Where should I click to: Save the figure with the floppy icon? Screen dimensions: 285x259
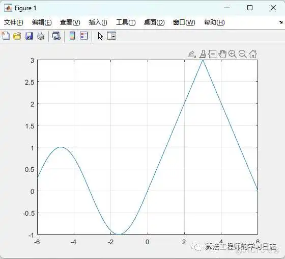click(29, 36)
